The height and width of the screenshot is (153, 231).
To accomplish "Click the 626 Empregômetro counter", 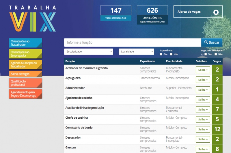I will click(152, 15).
